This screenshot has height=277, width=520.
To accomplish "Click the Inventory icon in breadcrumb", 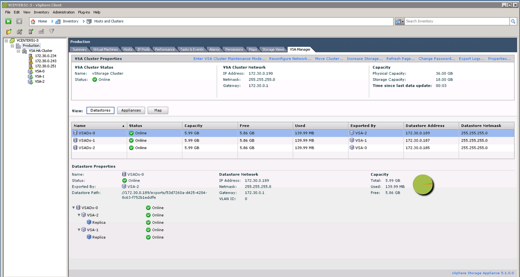I will 58,21.
